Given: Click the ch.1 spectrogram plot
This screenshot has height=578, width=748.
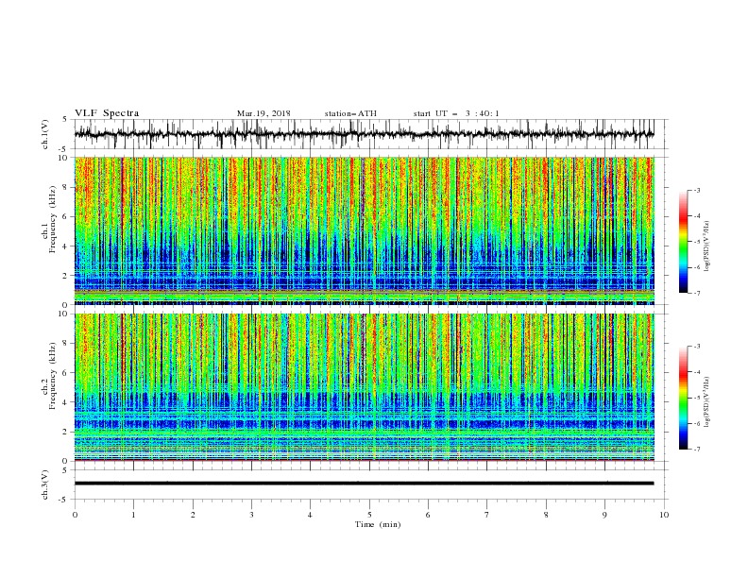Looking at the screenshot, I should (x=364, y=230).
